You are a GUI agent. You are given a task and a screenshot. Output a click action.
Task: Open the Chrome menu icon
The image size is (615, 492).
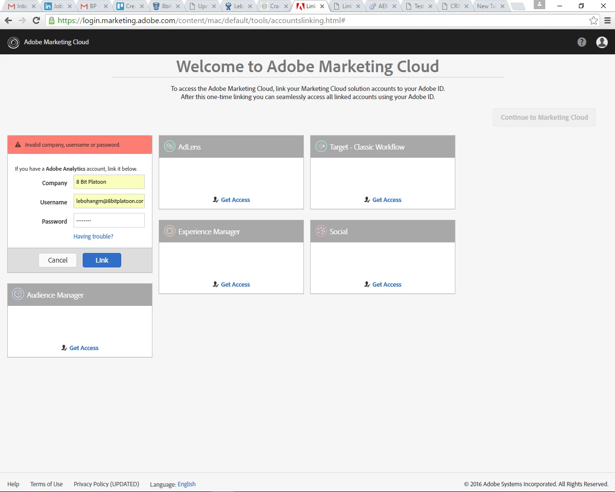click(608, 21)
